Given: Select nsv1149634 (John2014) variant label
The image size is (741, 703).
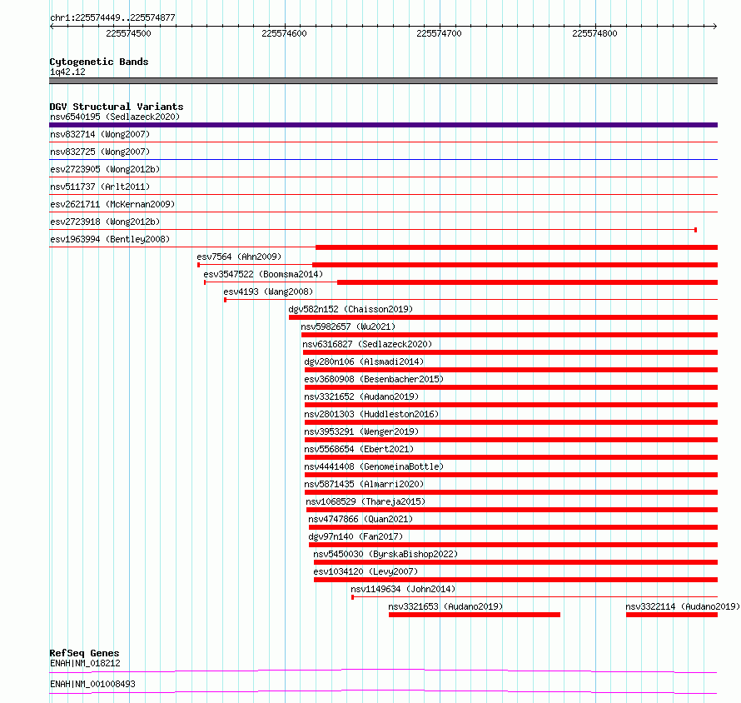Looking at the screenshot, I should tap(403, 589).
